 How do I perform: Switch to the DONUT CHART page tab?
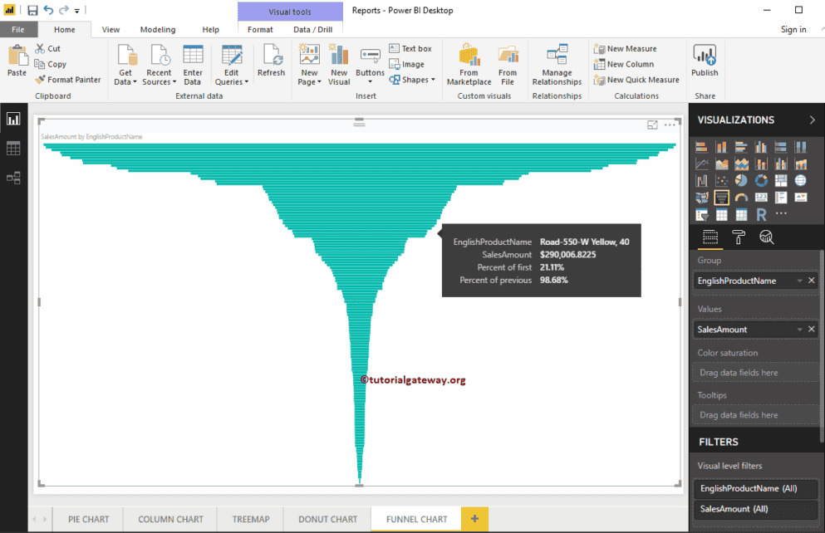(x=328, y=520)
